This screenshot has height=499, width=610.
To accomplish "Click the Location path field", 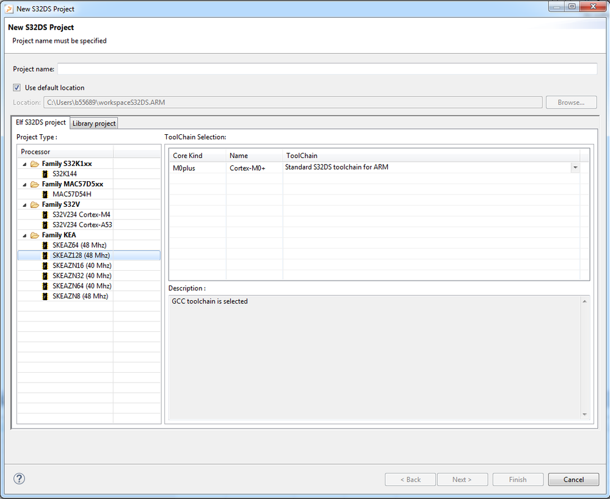I will click(x=292, y=102).
